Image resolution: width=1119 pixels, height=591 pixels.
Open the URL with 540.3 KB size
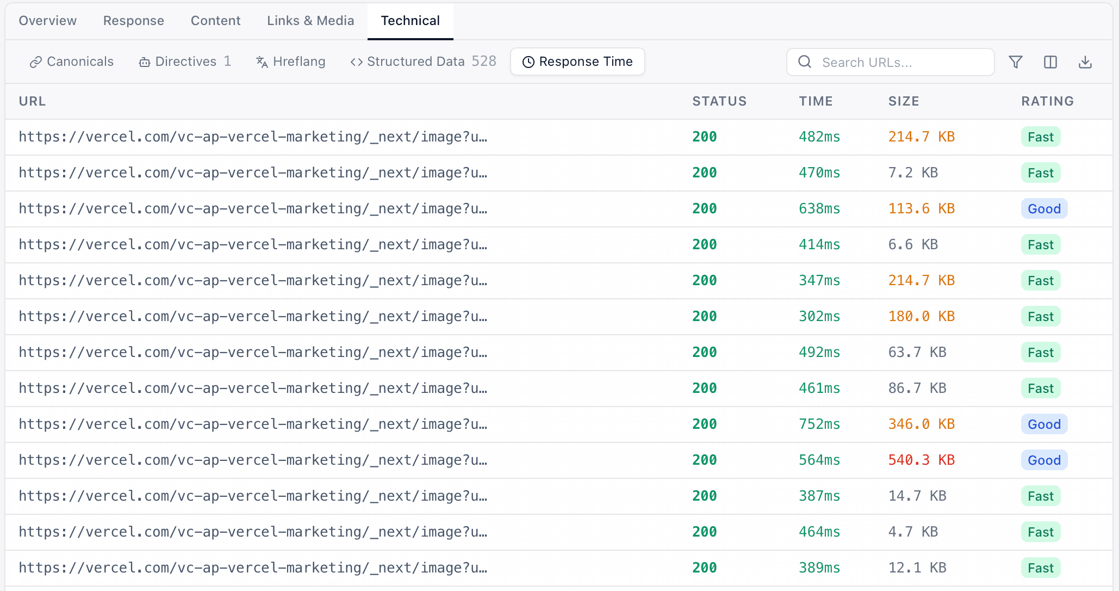tap(253, 460)
